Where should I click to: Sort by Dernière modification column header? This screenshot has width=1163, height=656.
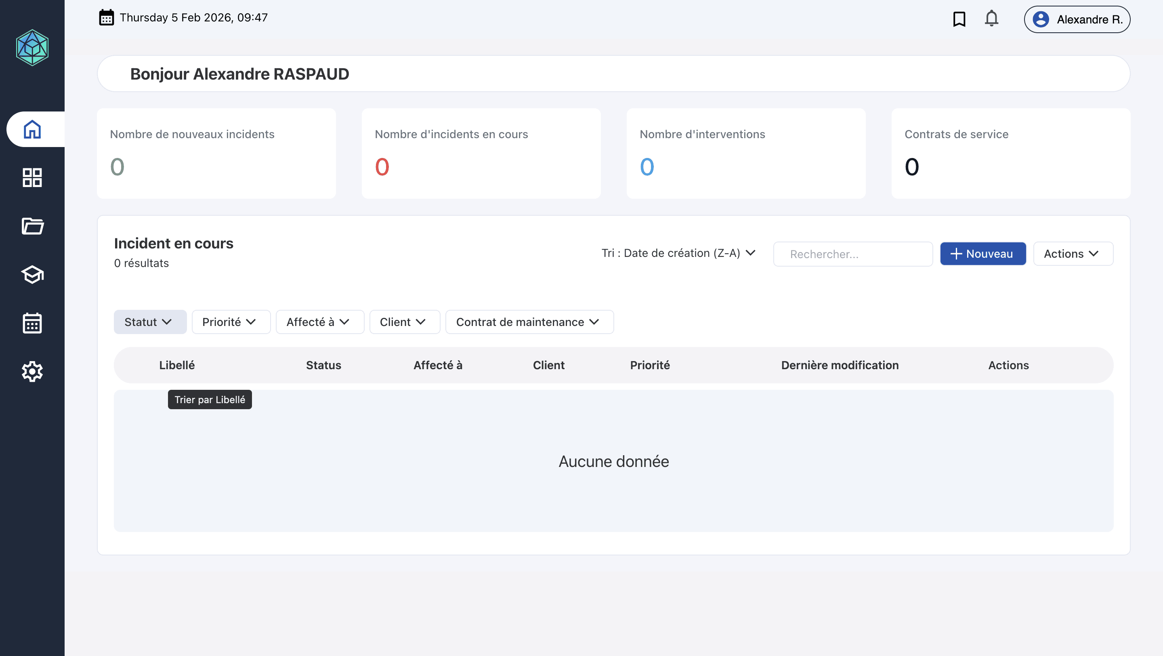(840, 365)
